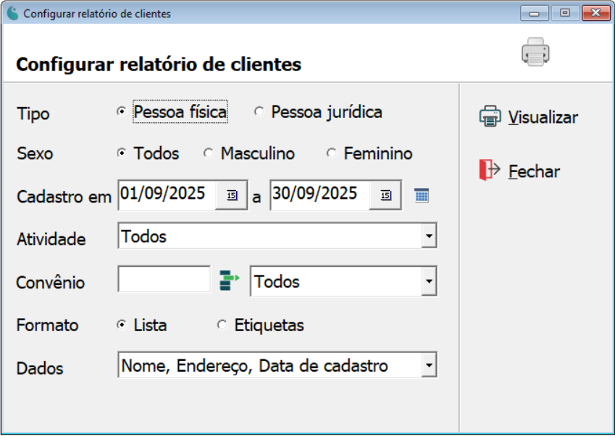This screenshot has width=615, height=436.
Task: Expand the Convênio Todos dropdown
Action: coord(430,281)
